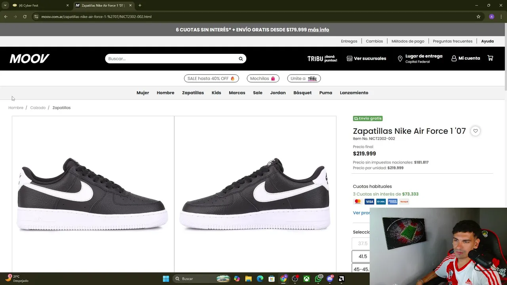The image size is (507, 285).
Task: Open the shopping cart
Action: tap(490, 58)
